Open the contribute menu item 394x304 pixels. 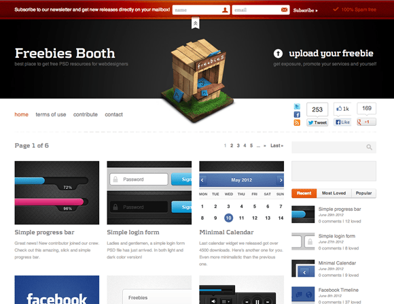[86, 114]
